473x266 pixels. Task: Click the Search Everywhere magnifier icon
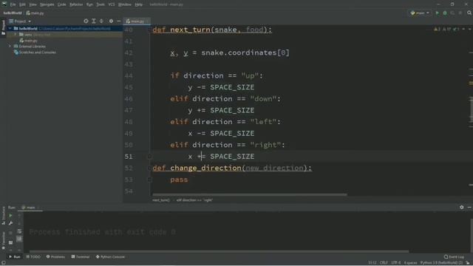(469, 13)
